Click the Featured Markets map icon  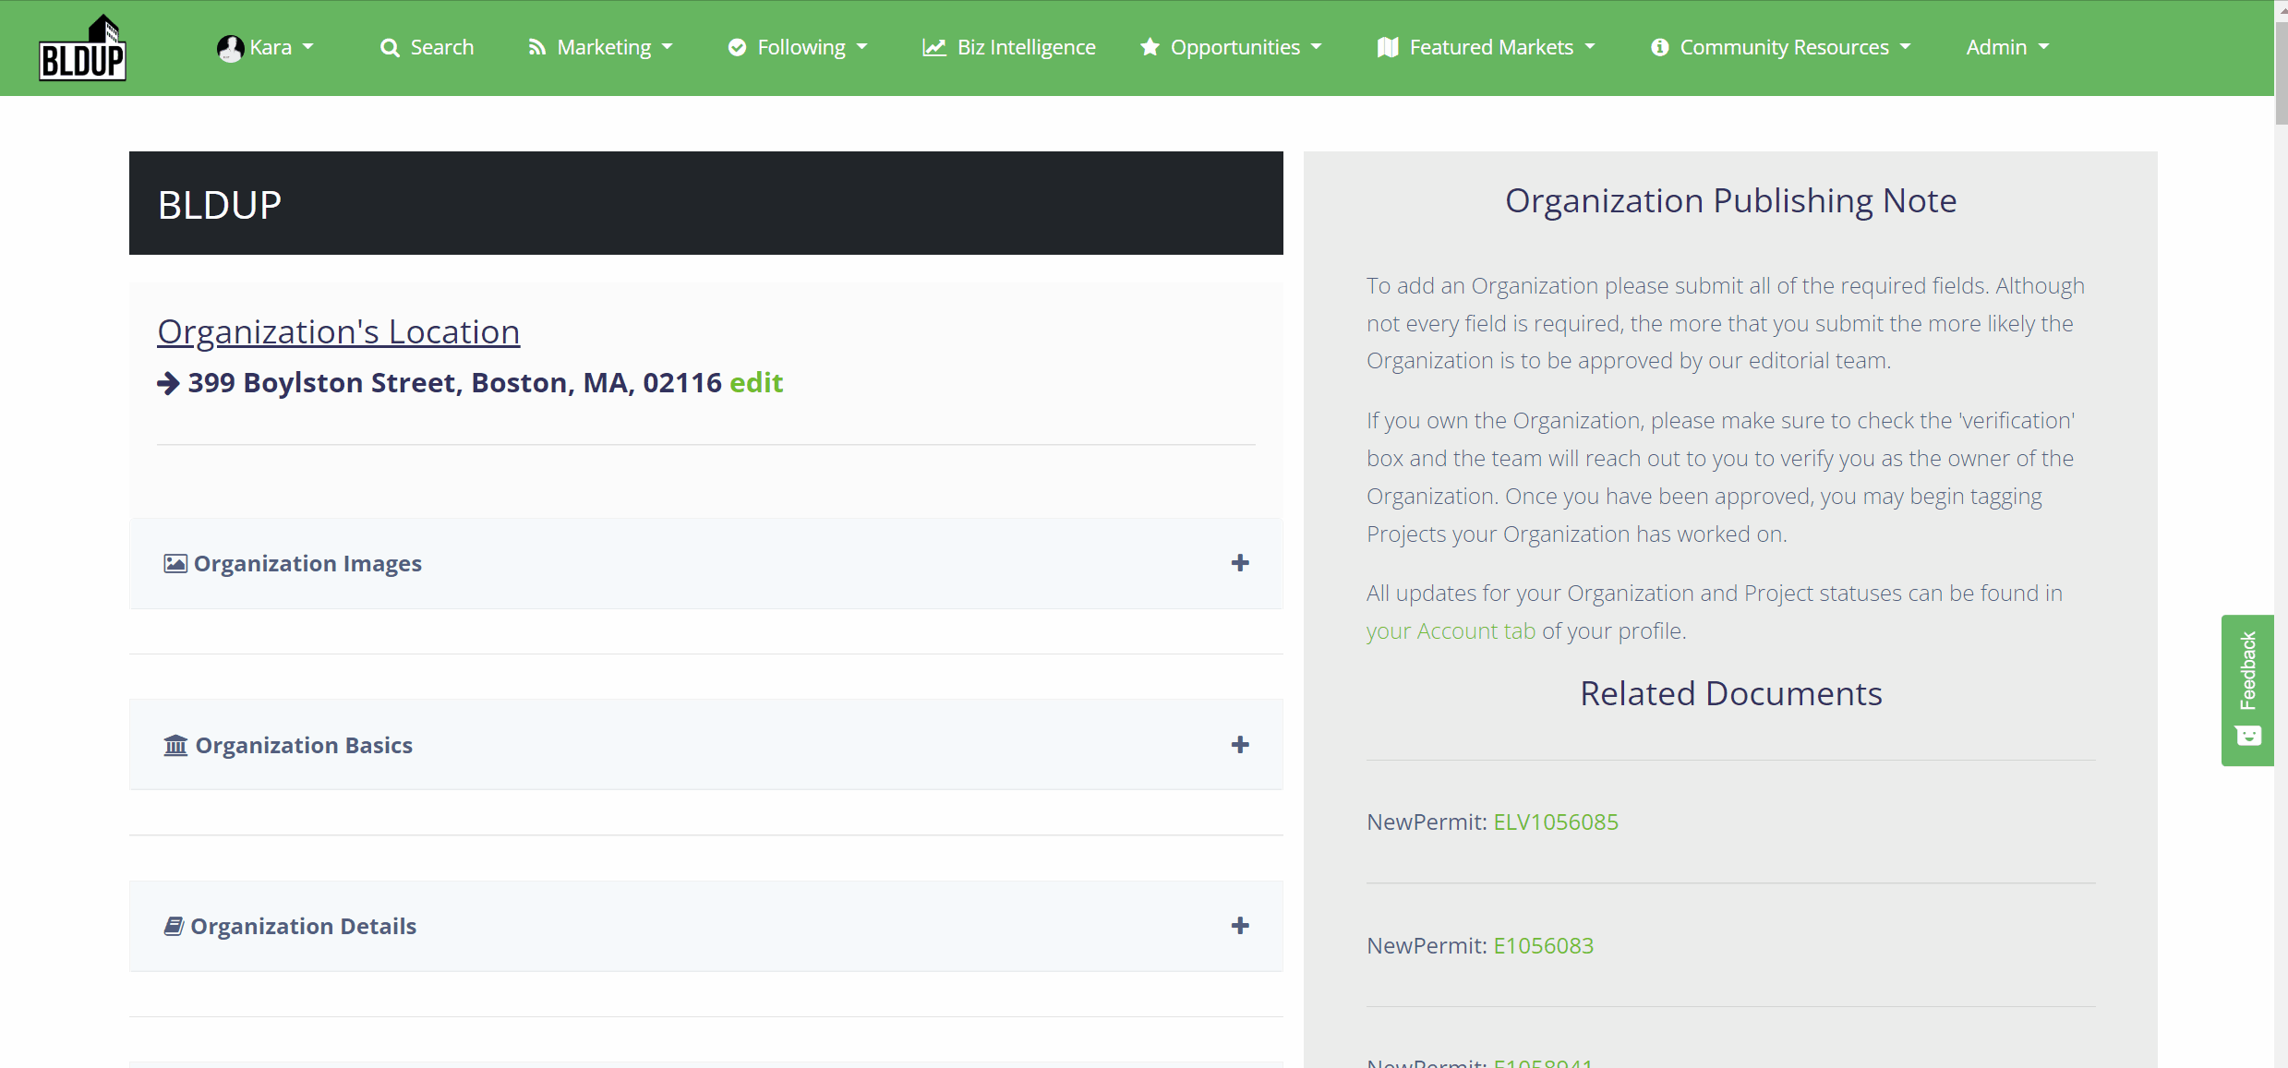click(x=1387, y=47)
